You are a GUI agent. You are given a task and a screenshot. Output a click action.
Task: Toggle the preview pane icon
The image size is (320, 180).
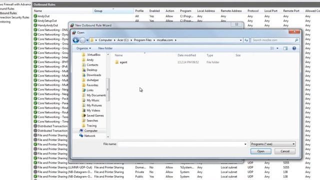point(285,48)
